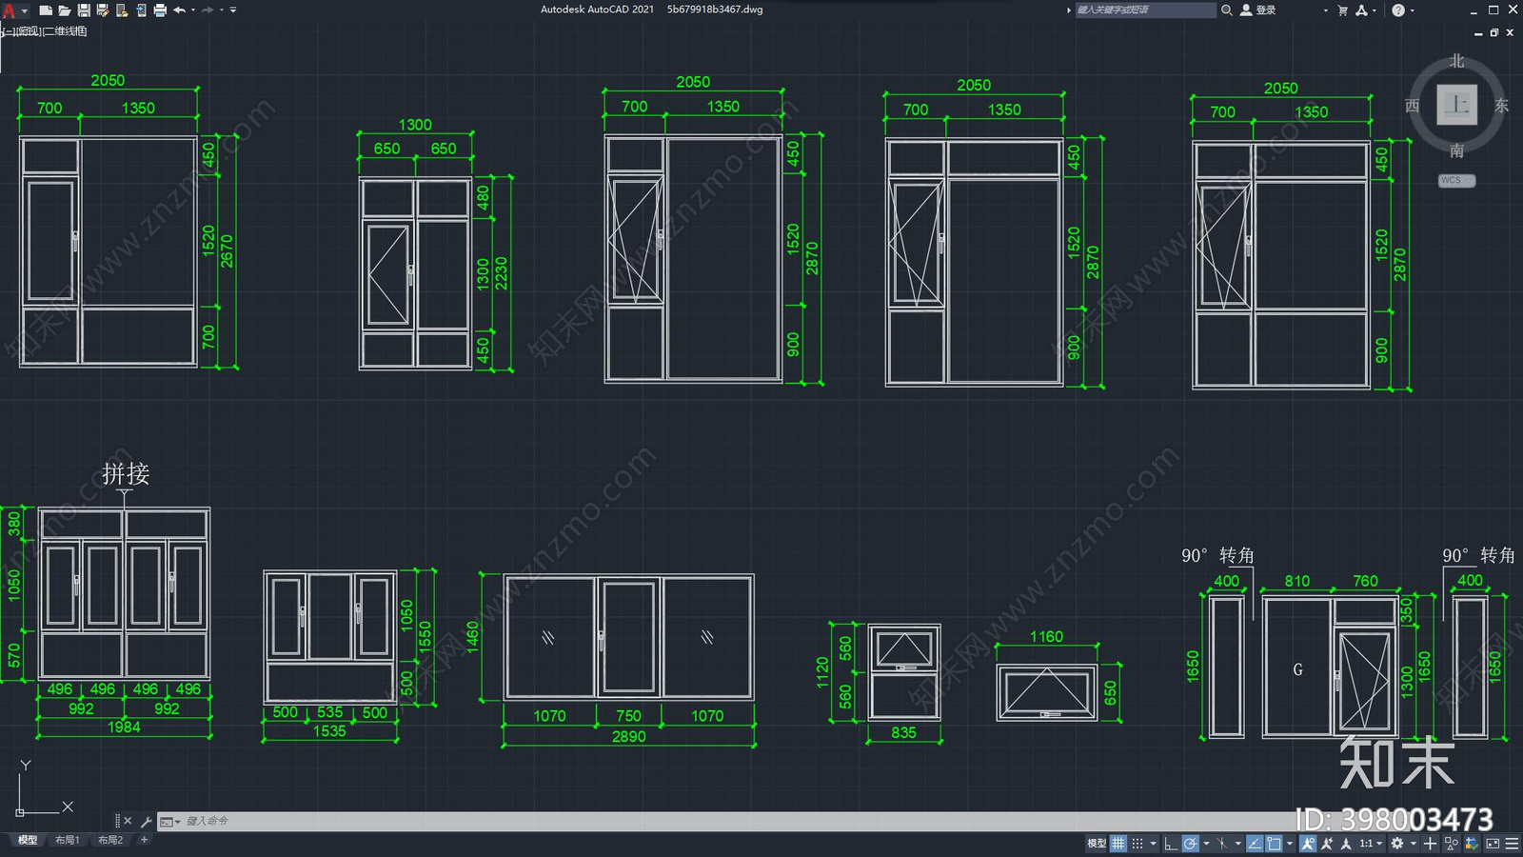Click the keyword search input field
This screenshot has width=1523, height=857.
tap(1145, 10)
